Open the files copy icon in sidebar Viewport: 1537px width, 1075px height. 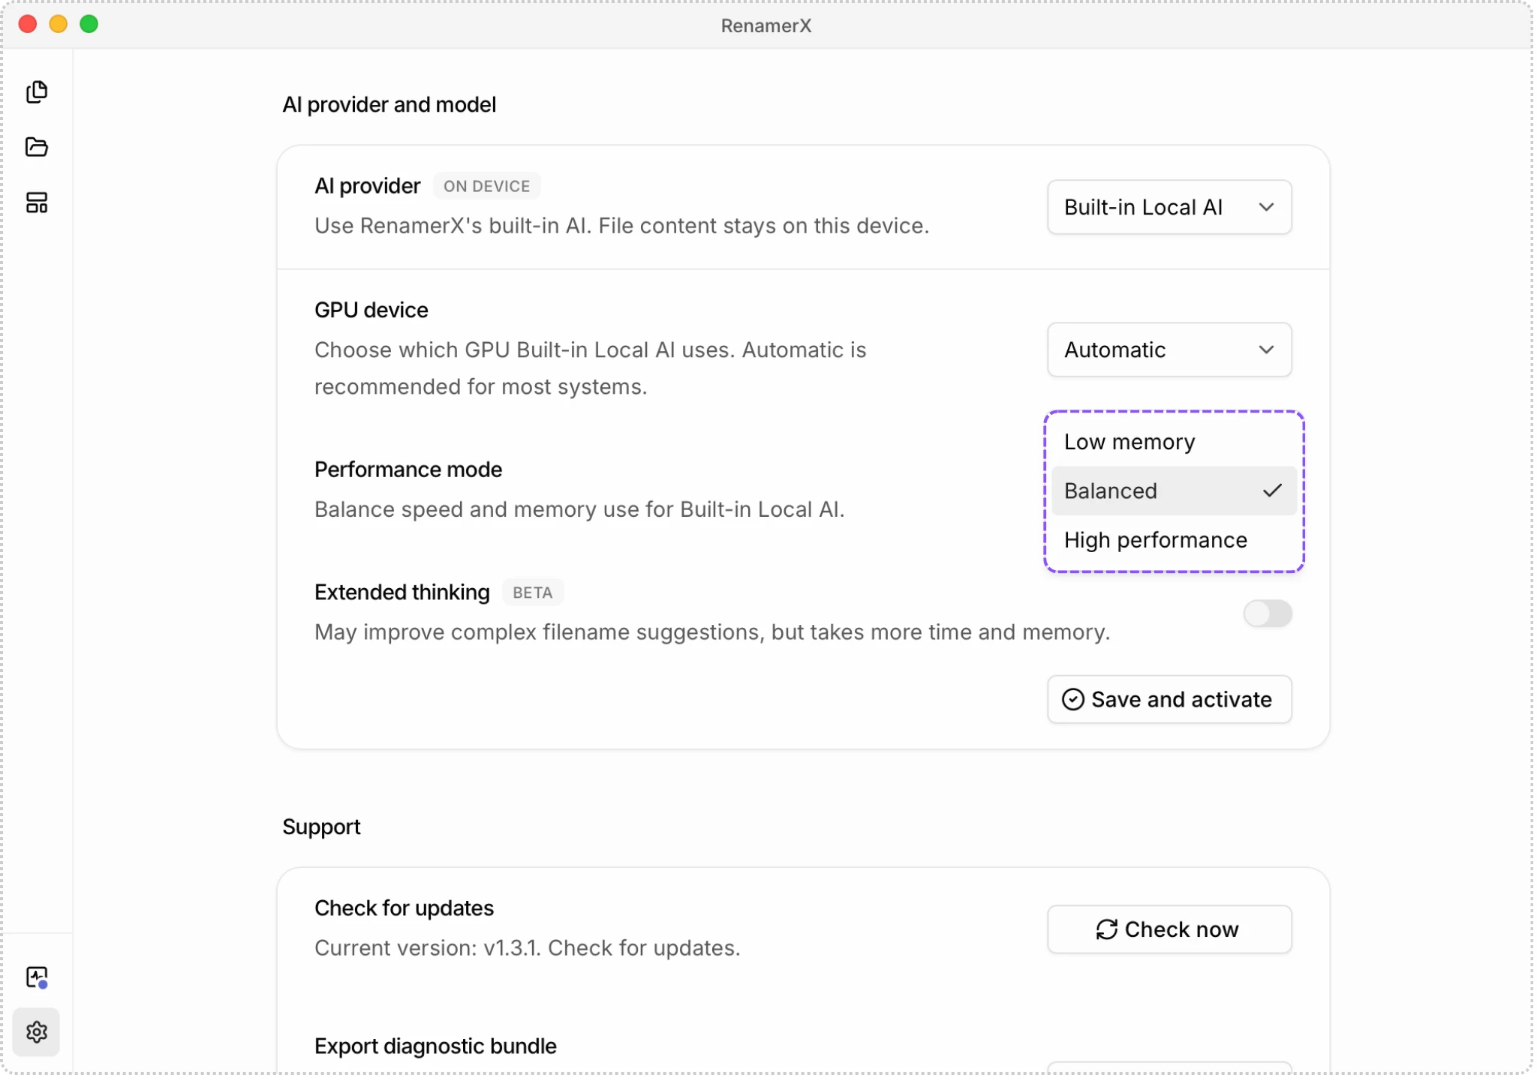pyautogui.click(x=37, y=92)
